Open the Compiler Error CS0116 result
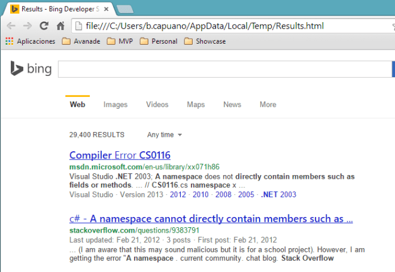 click(120, 155)
